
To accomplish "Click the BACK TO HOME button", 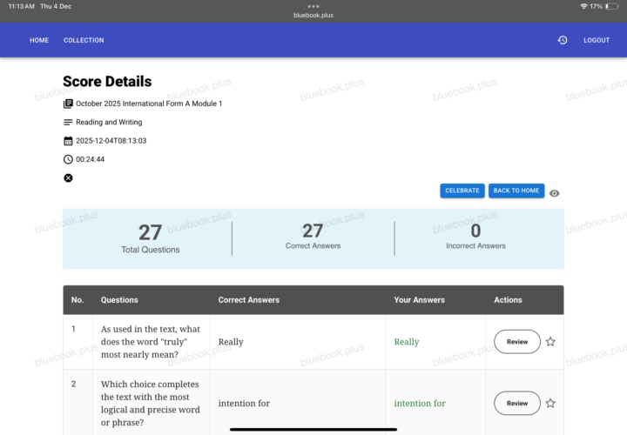I will click(516, 191).
